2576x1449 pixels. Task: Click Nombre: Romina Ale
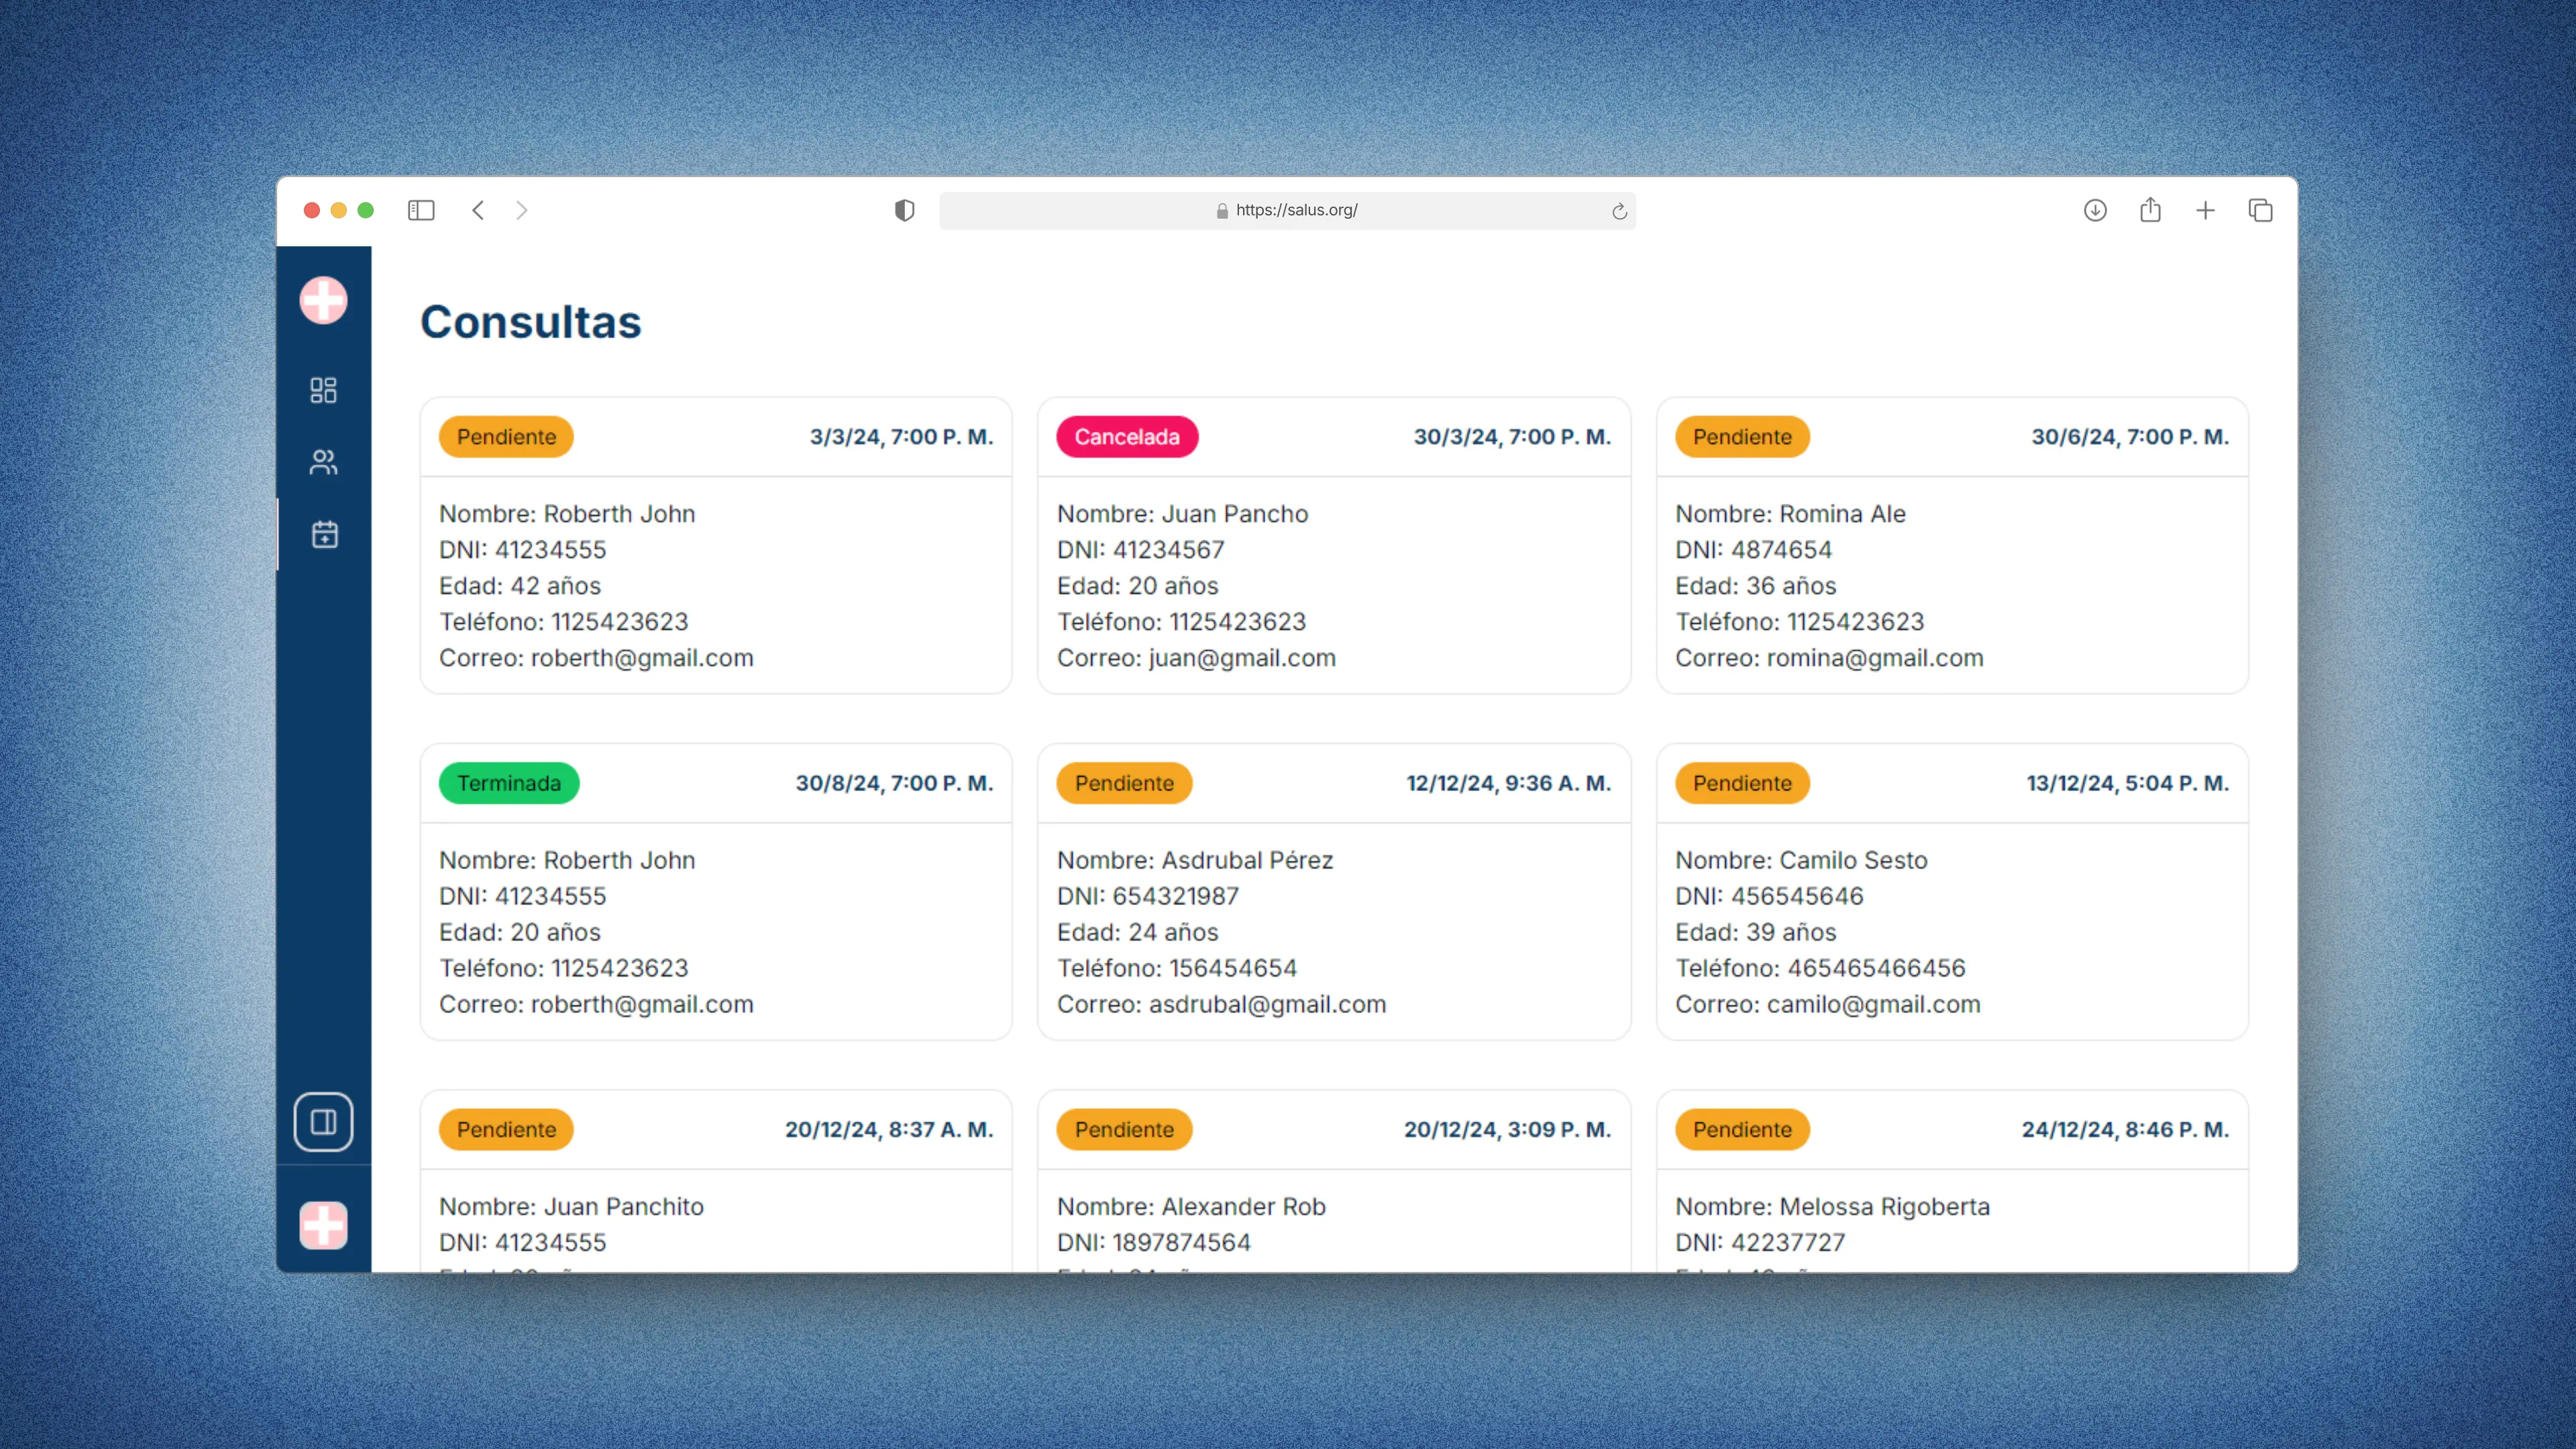[1790, 514]
